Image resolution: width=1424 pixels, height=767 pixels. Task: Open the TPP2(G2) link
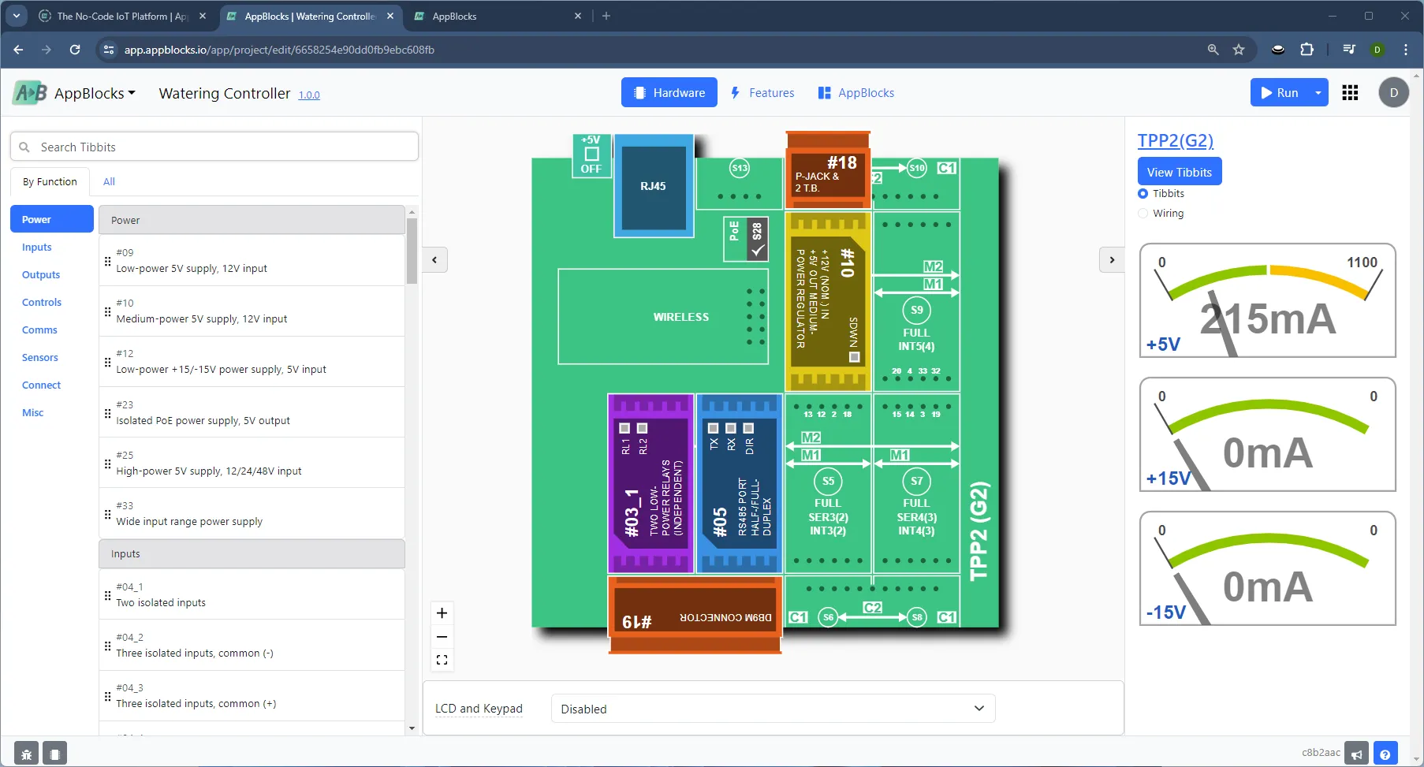click(x=1176, y=140)
